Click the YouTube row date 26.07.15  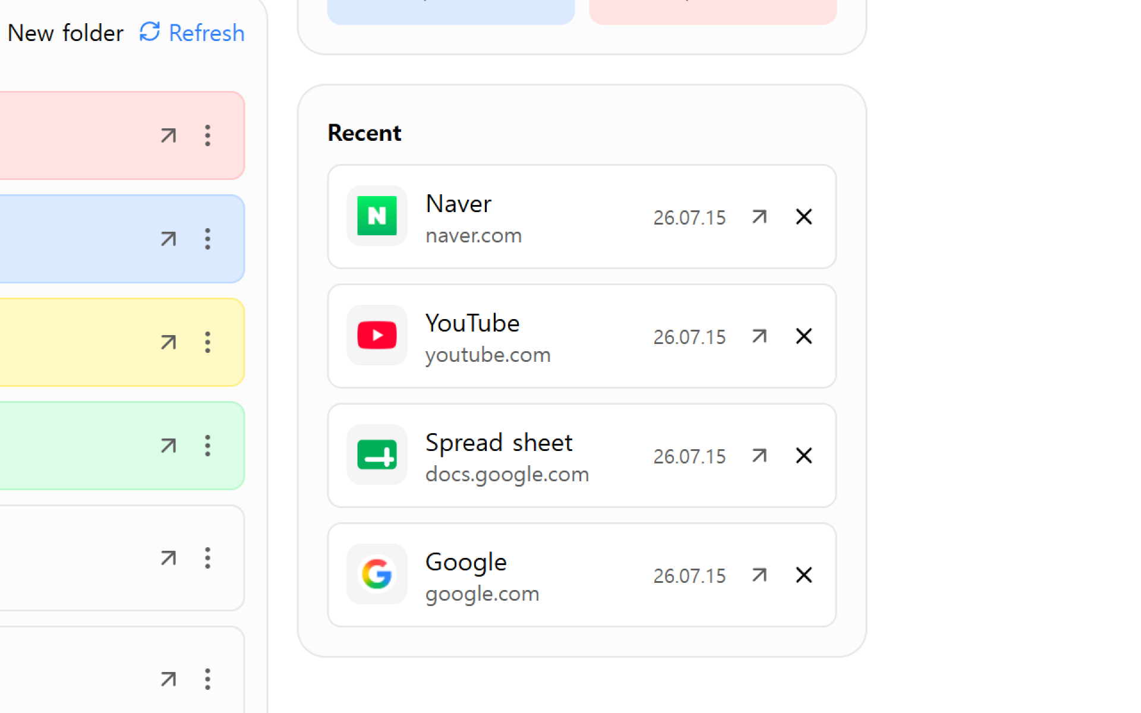point(689,337)
